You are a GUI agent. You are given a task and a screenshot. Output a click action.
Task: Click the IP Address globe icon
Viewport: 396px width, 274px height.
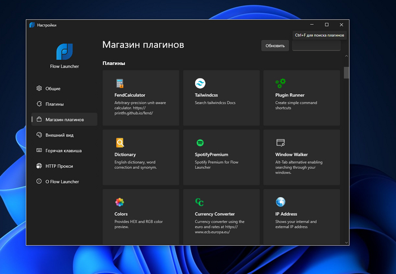point(281,202)
